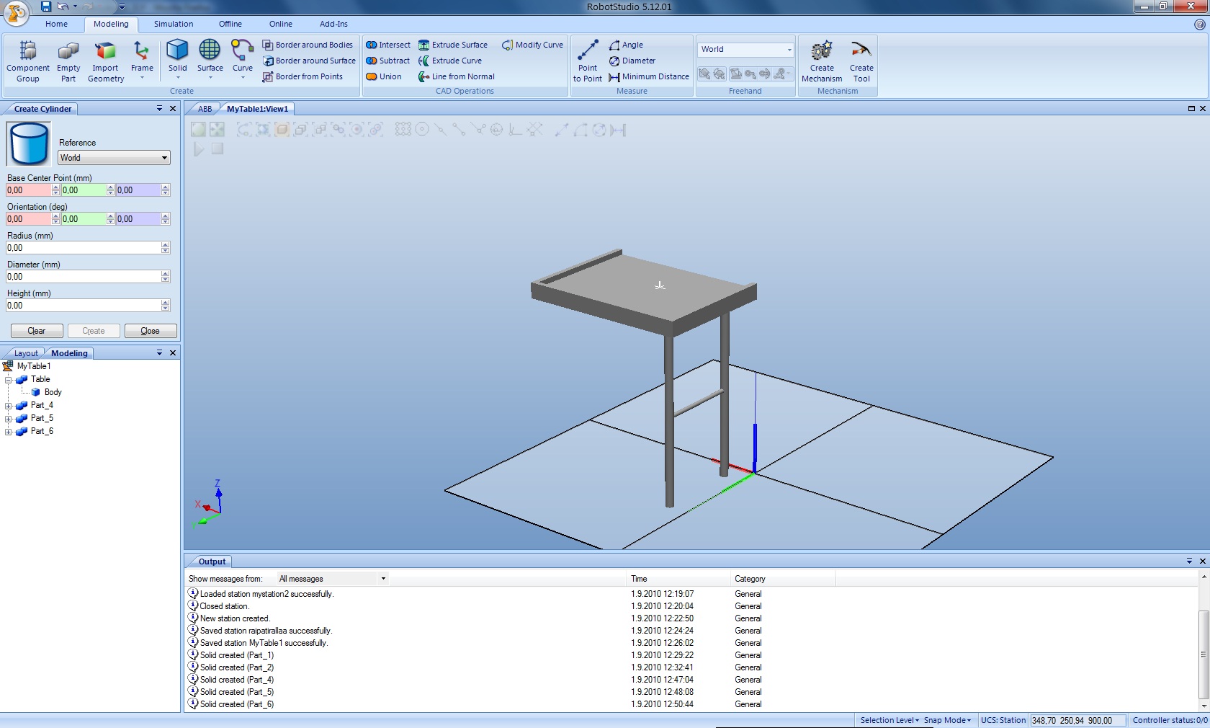Select the Create Tool icon
The height and width of the screenshot is (728, 1210).
[861, 53]
